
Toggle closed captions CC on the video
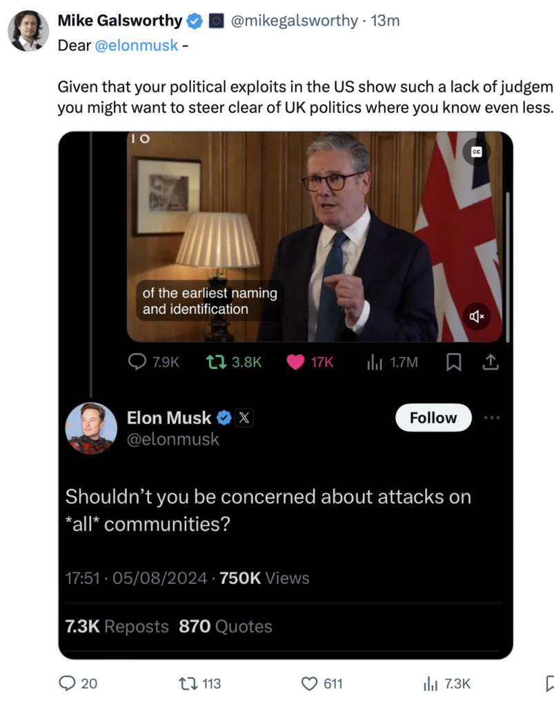point(476,152)
